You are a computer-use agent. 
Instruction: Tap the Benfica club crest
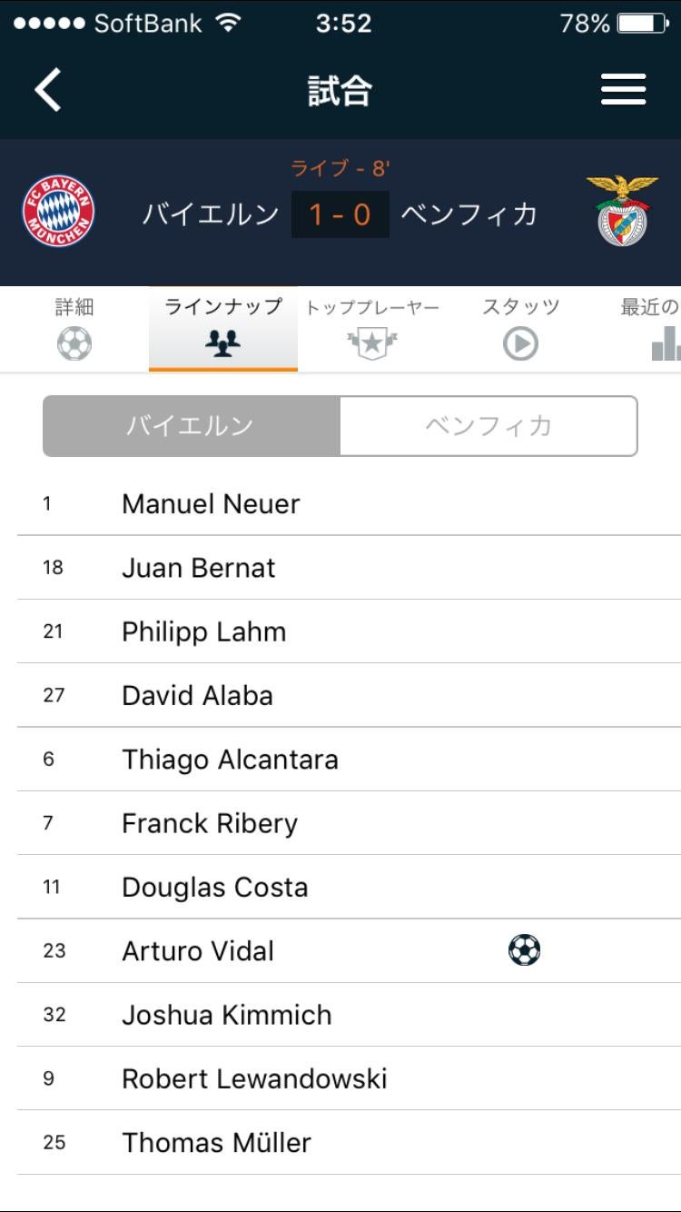[x=622, y=212]
